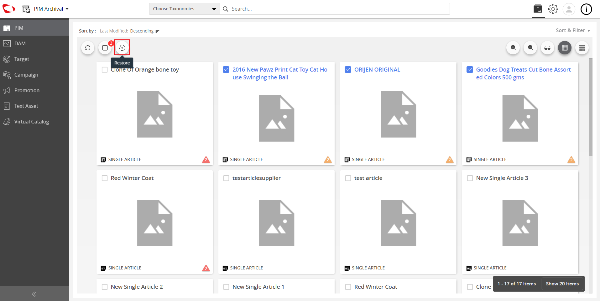Collapse the sidebar with double chevron
Image resolution: width=600 pixels, height=301 pixels.
(34, 294)
